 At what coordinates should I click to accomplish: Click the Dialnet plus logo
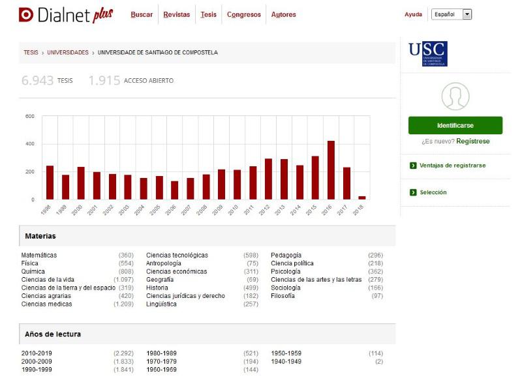coord(65,14)
